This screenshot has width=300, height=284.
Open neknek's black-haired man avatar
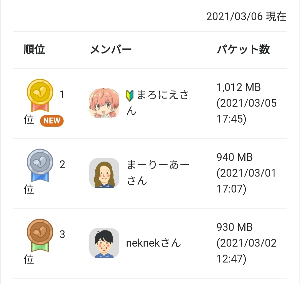(104, 243)
